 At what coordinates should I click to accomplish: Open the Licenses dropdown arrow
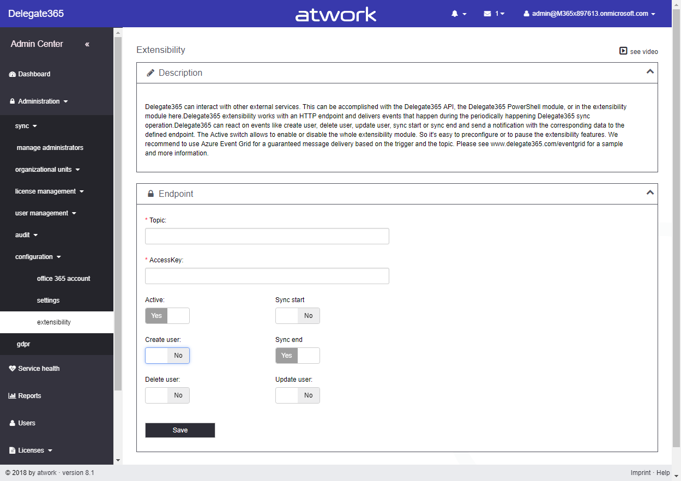[50, 451]
